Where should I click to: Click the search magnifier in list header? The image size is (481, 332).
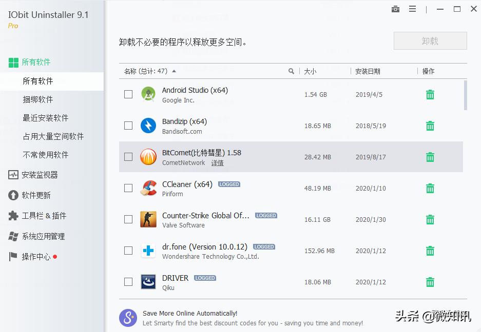click(x=292, y=71)
